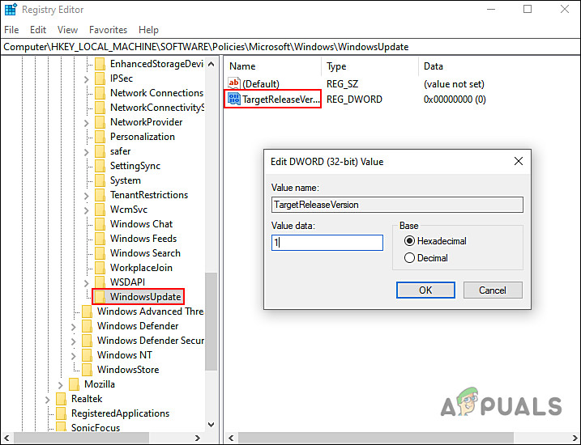This screenshot has height=445, width=581.
Task: Open the Help menu
Action: coord(148,30)
